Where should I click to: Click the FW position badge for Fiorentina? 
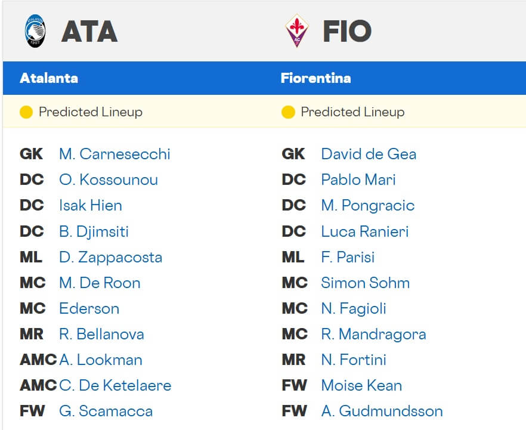[x=295, y=386]
